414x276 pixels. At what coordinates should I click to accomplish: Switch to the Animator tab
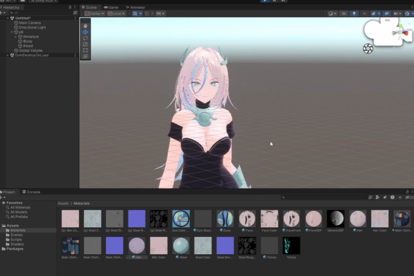pos(136,7)
